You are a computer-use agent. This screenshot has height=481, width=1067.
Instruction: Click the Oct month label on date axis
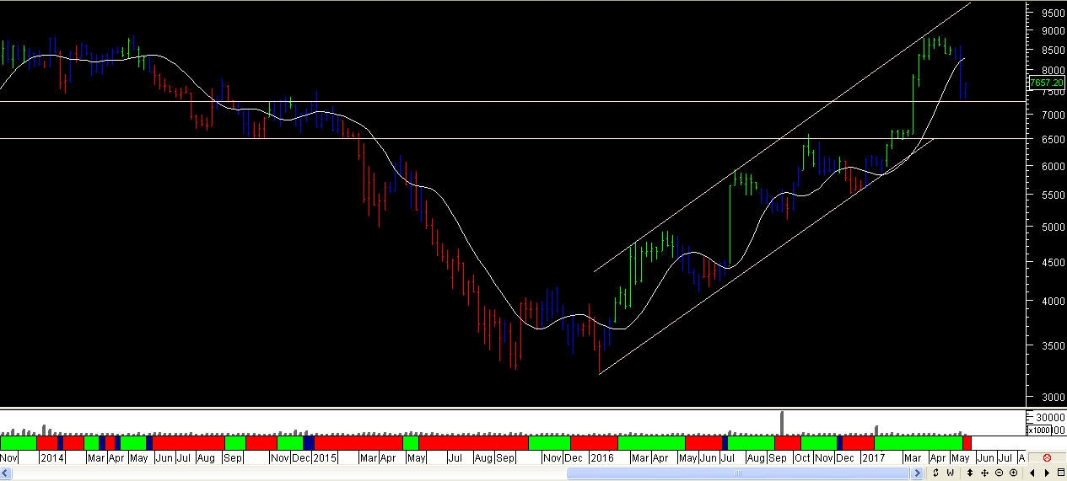pos(802,458)
